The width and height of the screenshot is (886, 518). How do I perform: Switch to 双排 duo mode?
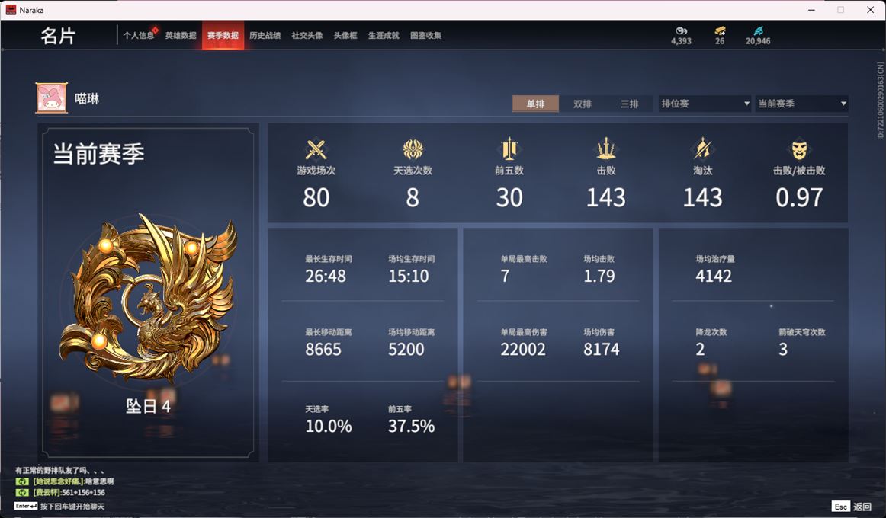coord(582,104)
